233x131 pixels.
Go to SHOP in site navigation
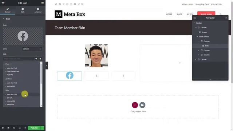click(179, 14)
